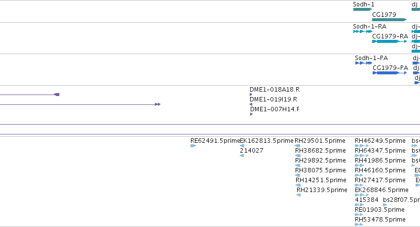Click the Sodh-1-PA protein glyph

tap(363, 63)
